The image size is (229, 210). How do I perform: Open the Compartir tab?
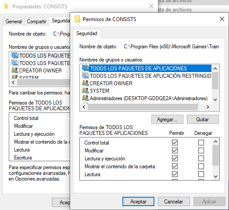point(36,22)
